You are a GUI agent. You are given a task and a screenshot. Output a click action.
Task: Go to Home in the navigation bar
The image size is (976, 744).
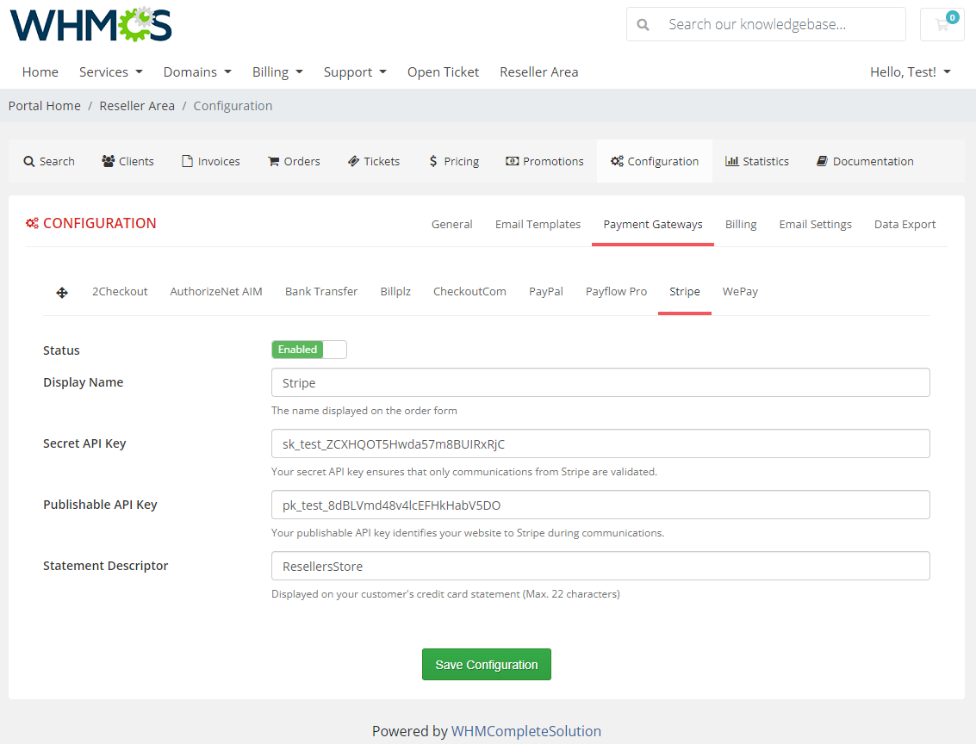(40, 72)
